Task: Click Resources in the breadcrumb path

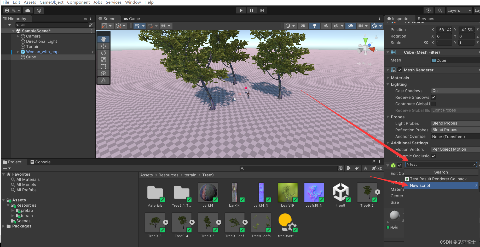Action: pos(168,175)
